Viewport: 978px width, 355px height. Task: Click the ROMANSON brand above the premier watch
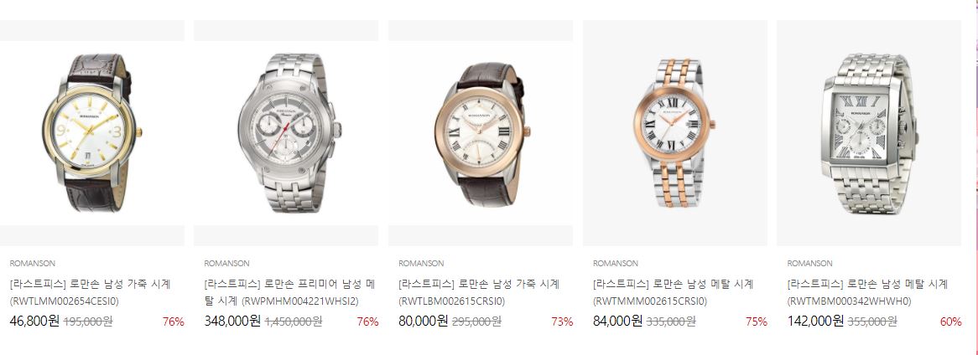tap(227, 264)
